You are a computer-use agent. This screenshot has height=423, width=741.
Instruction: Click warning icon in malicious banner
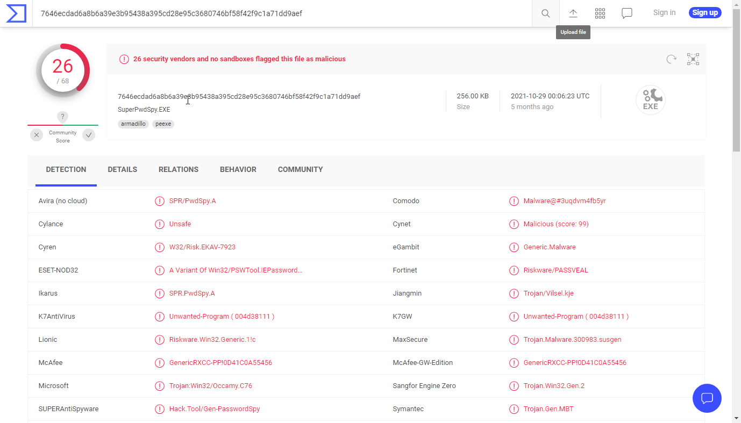(x=124, y=59)
